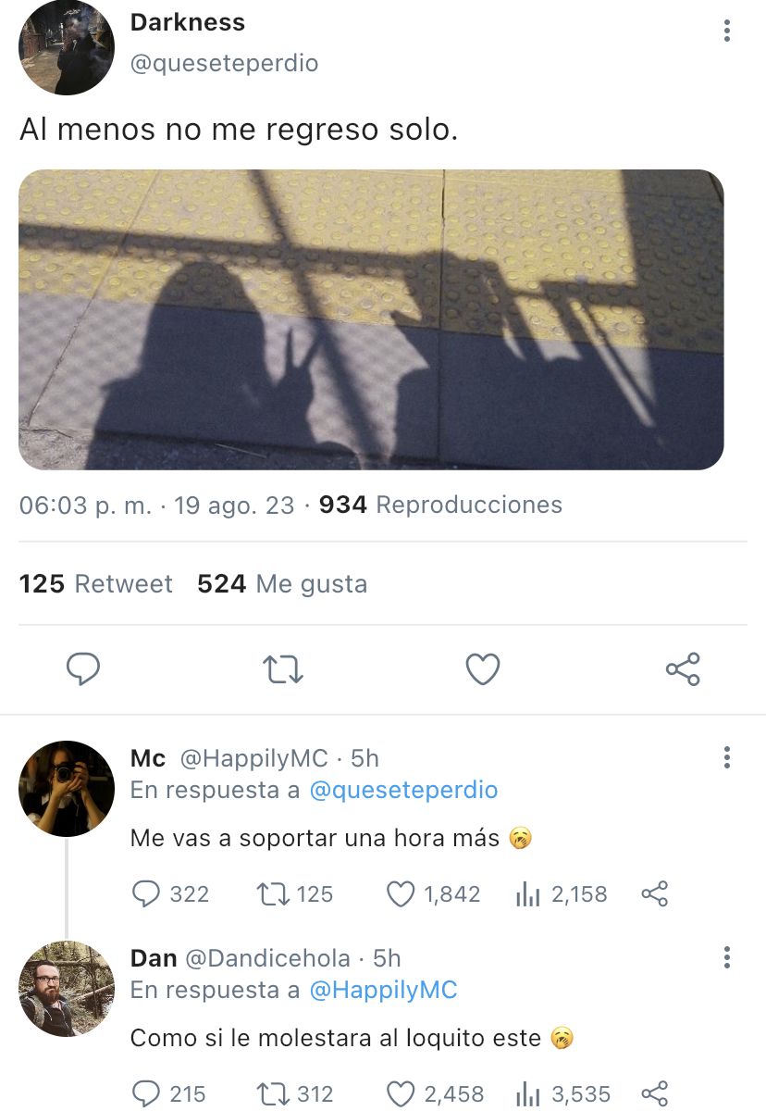This screenshot has width=766, height=1111.
Task: Open the @HappilyMC mention in Dan's reply
Action: point(383,990)
